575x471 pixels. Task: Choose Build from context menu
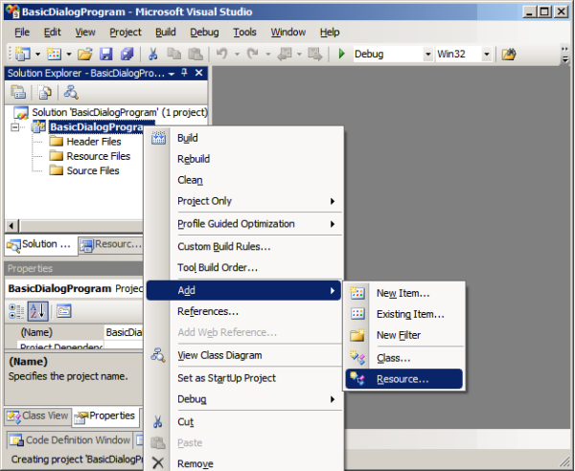[x=243, y=138]
